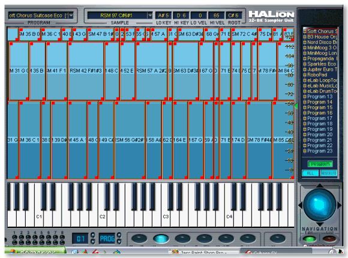This screenshot has width=348, height=258.
Task: Select Jupiter Euro program in list
Action: (322, 70)
